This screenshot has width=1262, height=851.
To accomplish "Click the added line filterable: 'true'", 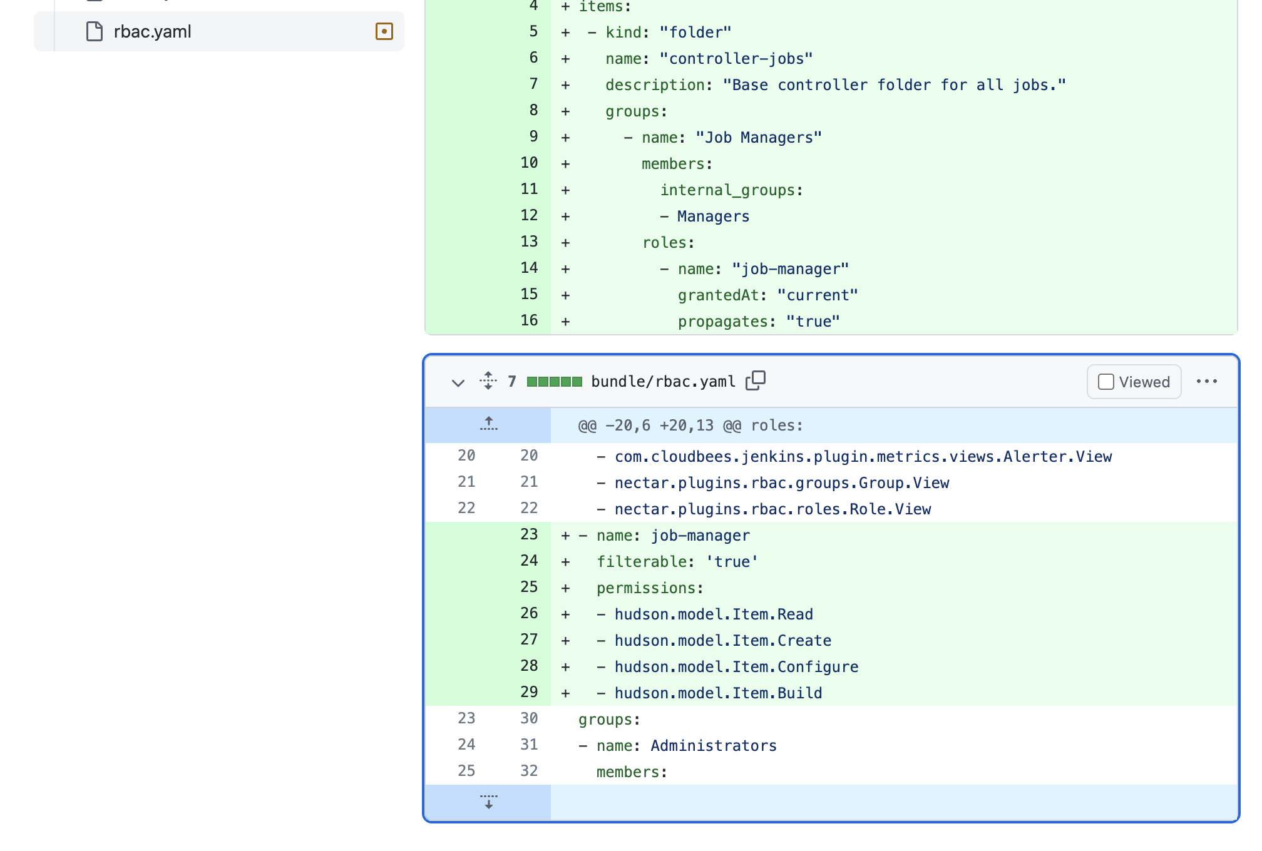I will coord(676,561).
